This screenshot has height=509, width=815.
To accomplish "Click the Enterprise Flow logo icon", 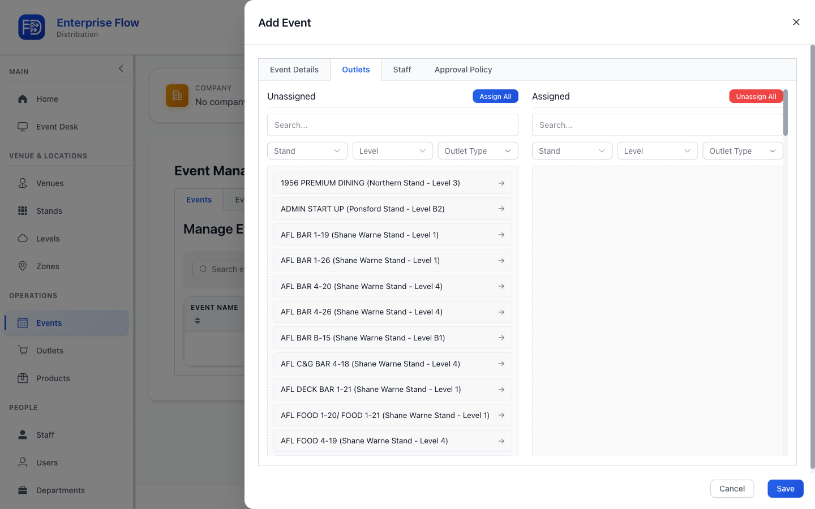I will point(32,27).
